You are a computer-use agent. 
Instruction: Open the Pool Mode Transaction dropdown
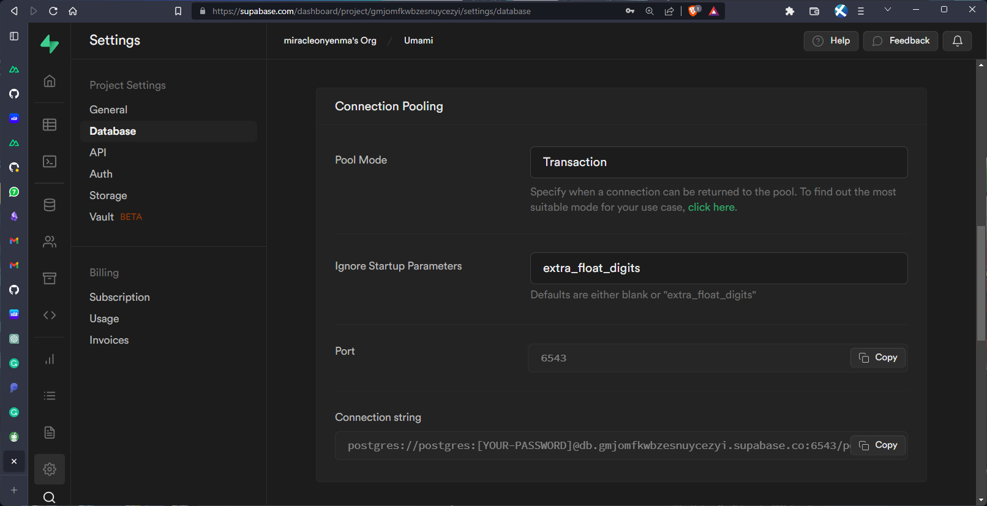[718, 162]
